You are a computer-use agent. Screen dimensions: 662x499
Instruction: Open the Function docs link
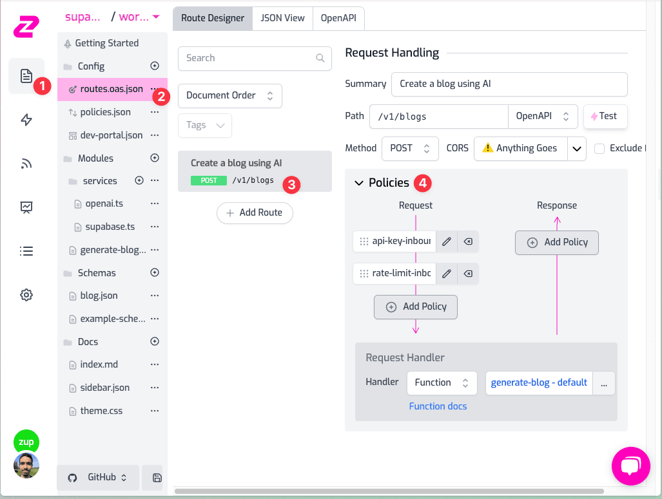[438, 406]
